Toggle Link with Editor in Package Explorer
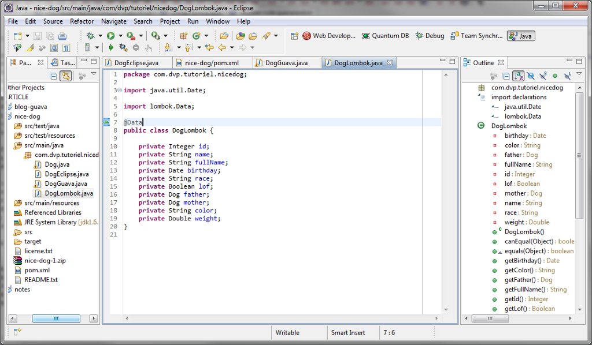This screenshot has width=592, height=345. 66,76
